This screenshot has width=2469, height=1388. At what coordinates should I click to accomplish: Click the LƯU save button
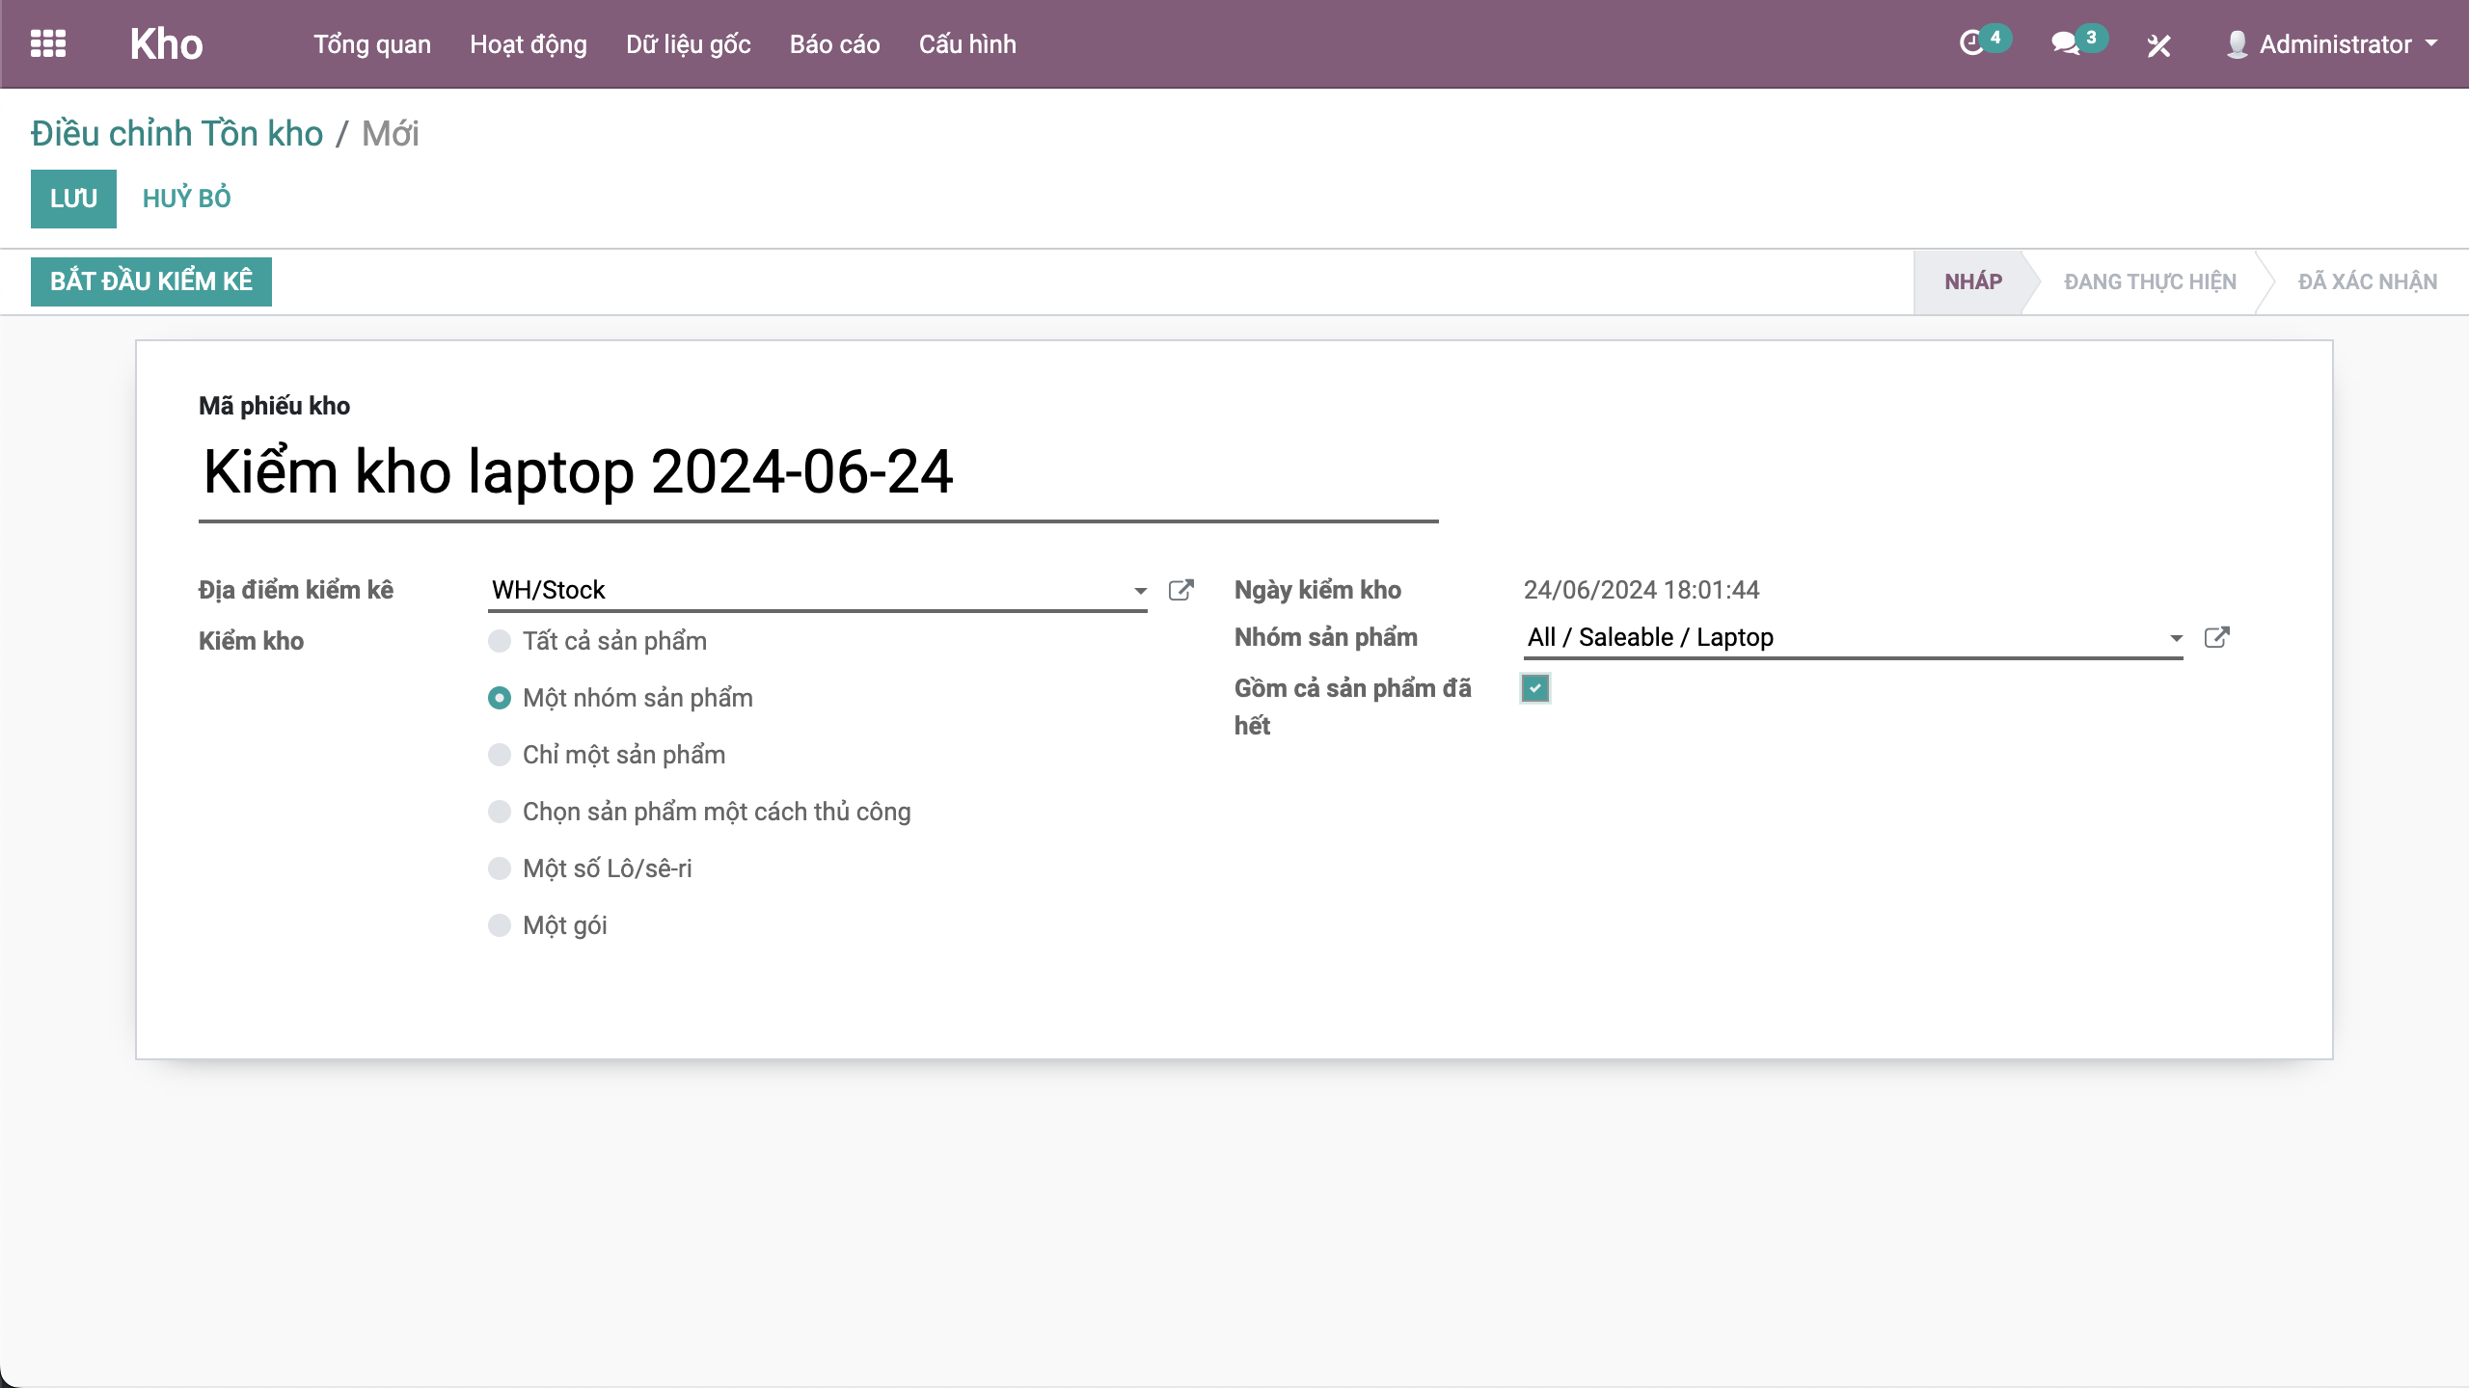pyautogui.click(x=73, y=199)
